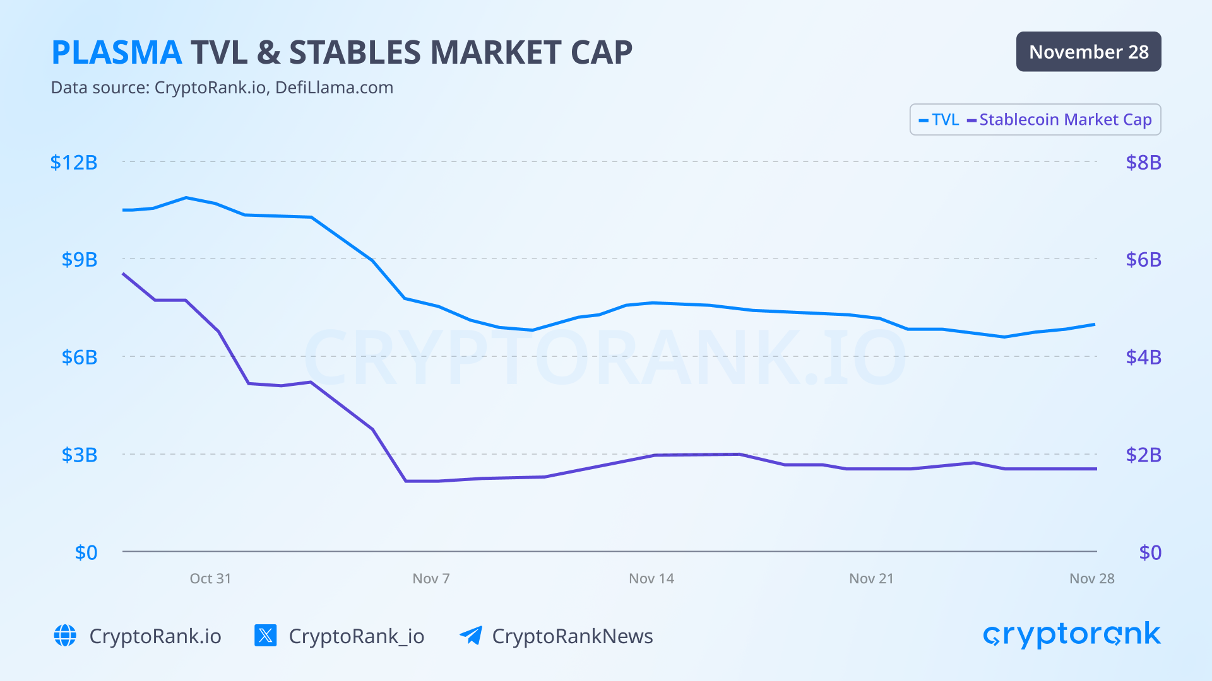This screenshot has width=1212, height=681.
Task: Click the globe icon beside CryptoRank.io
Action: (x=65, y=636)
